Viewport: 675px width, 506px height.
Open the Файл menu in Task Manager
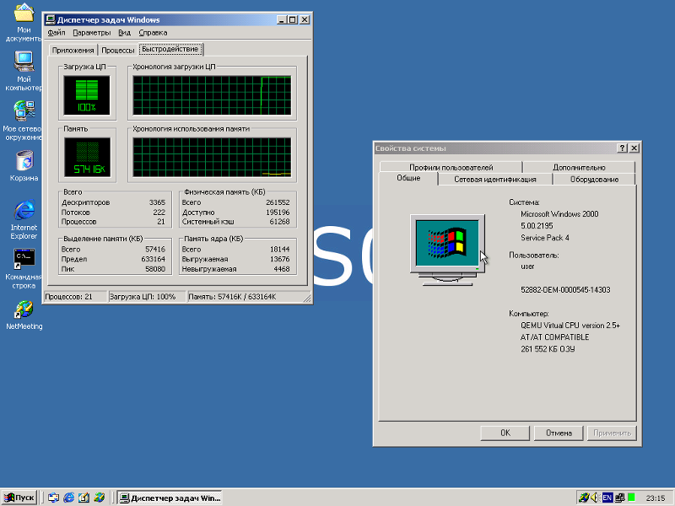[x=56, y=33]
